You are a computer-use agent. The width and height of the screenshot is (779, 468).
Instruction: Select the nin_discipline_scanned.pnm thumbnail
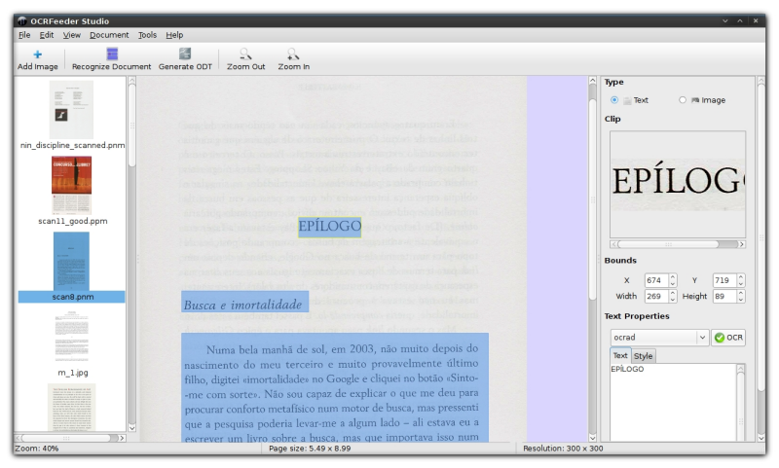[71, 110]
